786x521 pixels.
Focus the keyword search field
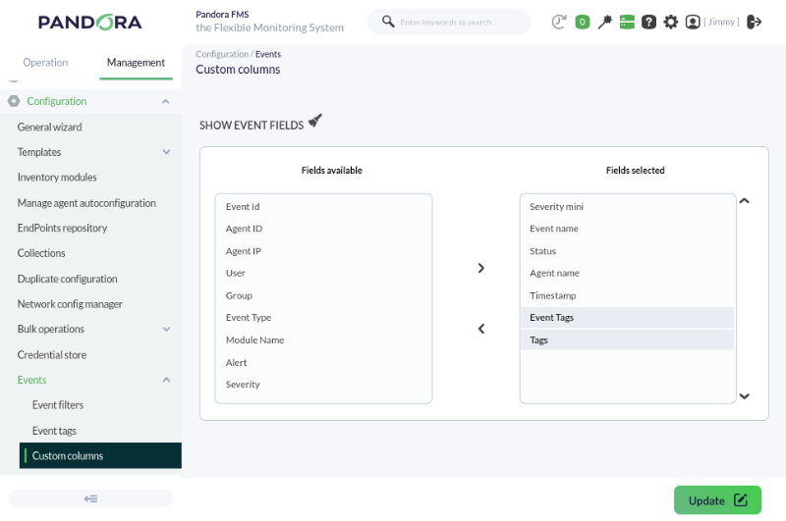point(450,22)
